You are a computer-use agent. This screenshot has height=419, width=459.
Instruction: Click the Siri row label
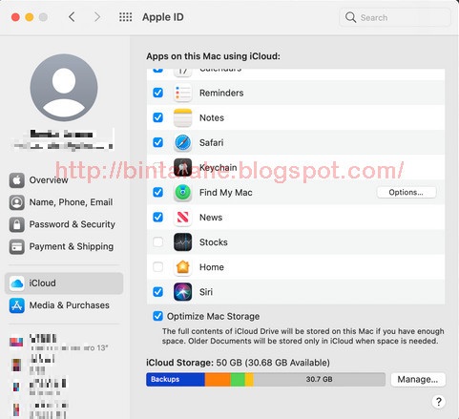coord(206,292)
